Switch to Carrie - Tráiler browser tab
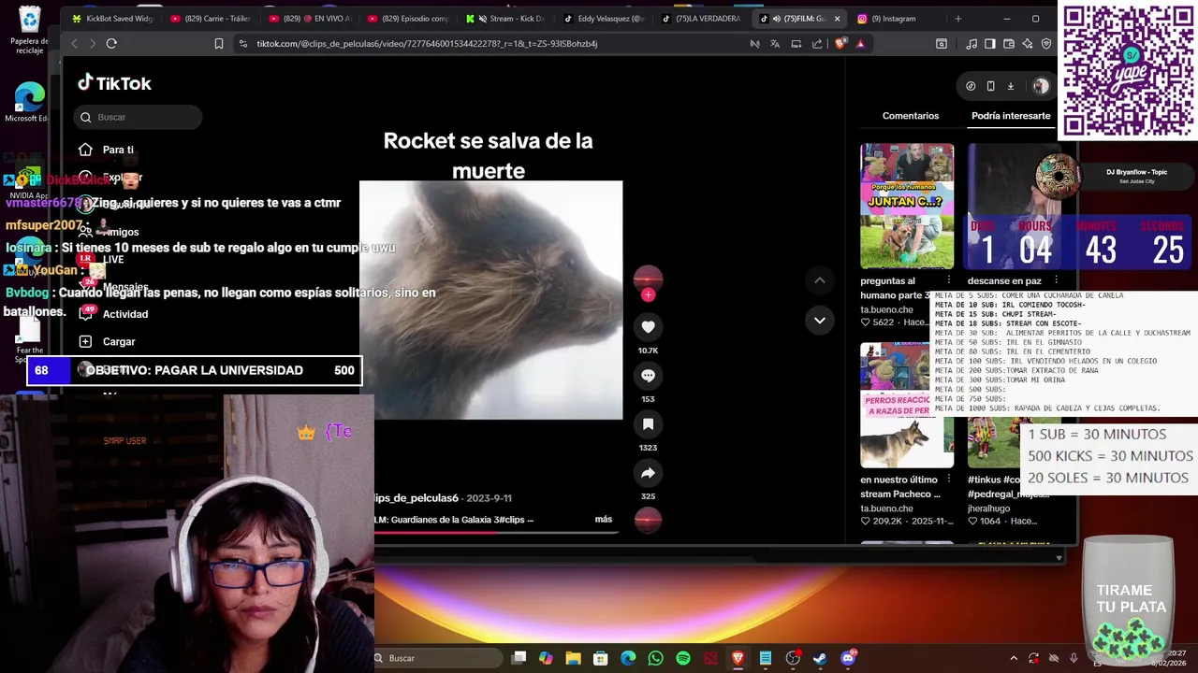This screenshot has width=1198, height=673. click(211, 19)
